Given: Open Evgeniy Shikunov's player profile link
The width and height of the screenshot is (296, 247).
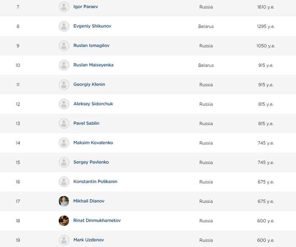Looking at the screenshot, I should (92, 26).
